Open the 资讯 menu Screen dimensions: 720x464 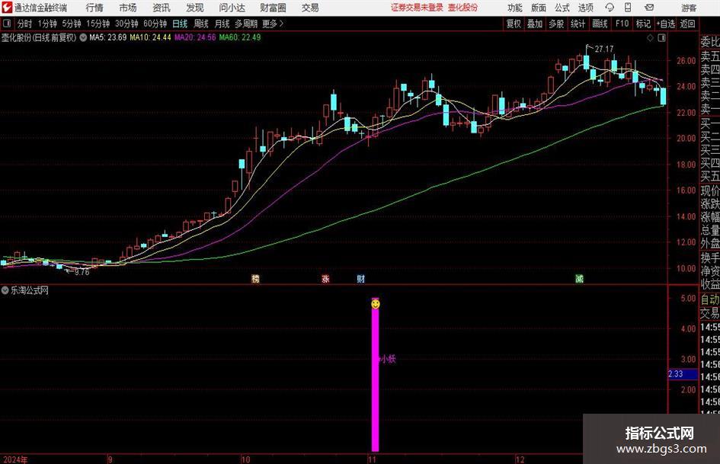(x=162, y=8)
